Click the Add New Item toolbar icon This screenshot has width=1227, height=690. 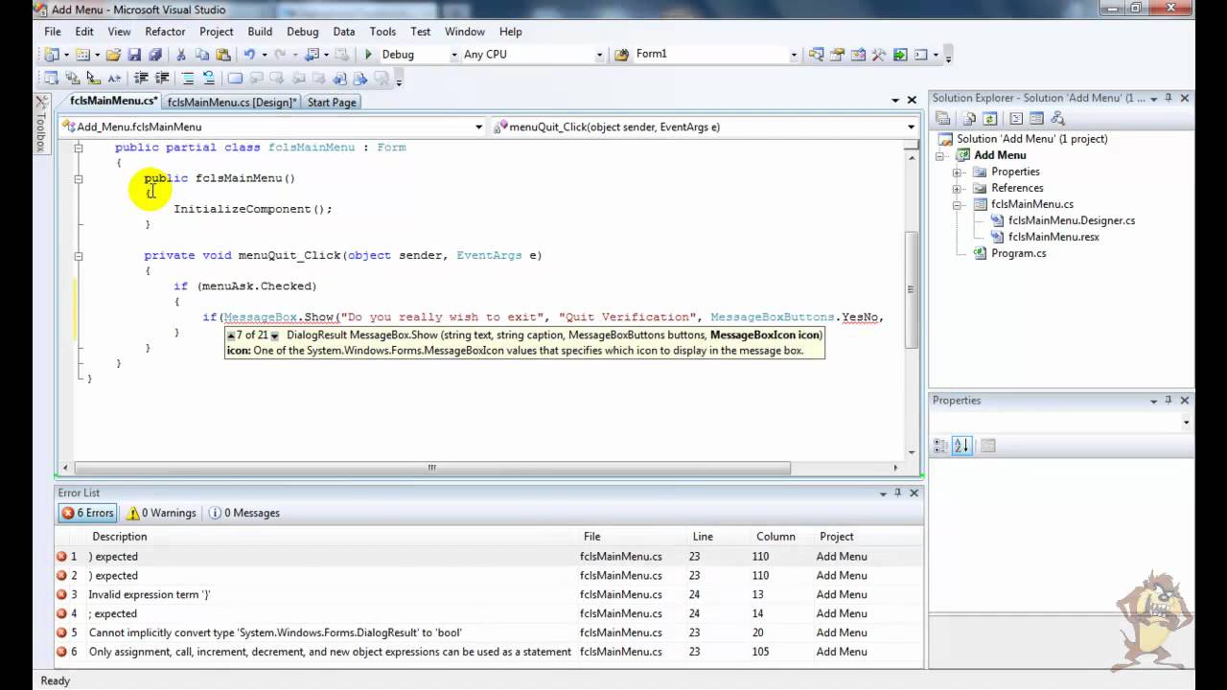(82, 55)
